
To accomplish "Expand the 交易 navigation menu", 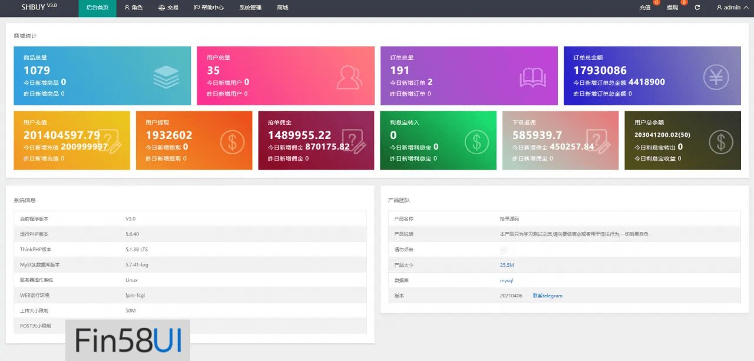I will [168, 8].
